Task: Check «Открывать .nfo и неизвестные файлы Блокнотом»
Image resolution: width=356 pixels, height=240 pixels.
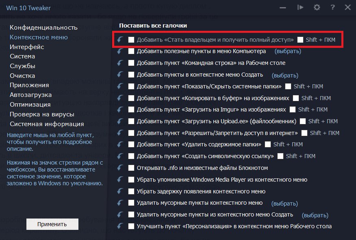Action: point(131,168)
